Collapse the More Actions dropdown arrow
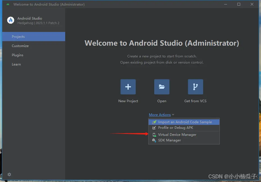This screenshot has height=182, width=261. coord(173,115)
